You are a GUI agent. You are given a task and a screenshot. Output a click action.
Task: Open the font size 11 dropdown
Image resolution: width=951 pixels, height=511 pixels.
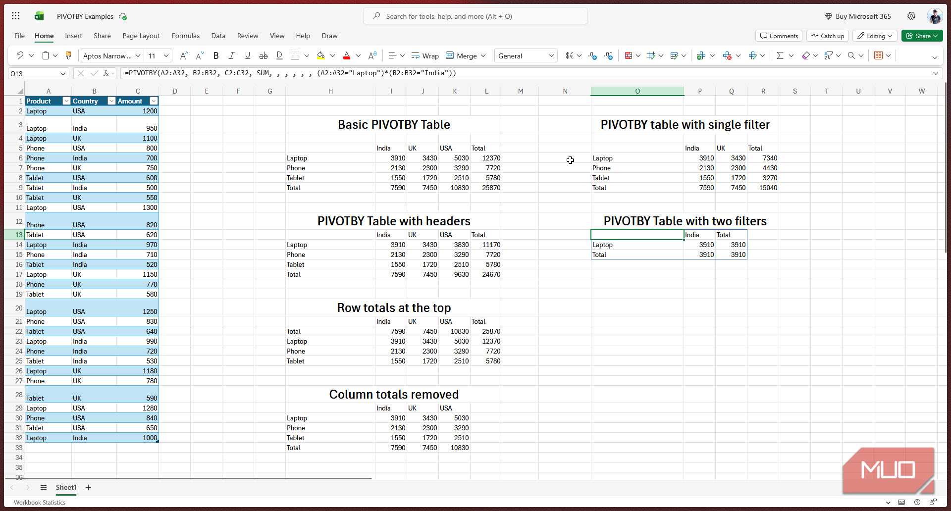pyautogui.click(x=166, y=56)
